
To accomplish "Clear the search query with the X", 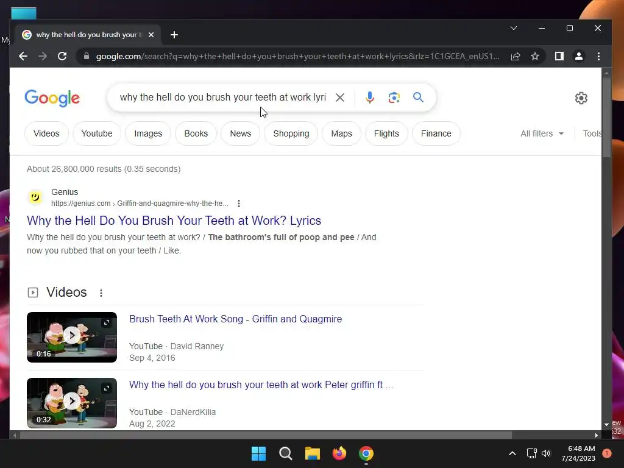I will click(340, 97).
